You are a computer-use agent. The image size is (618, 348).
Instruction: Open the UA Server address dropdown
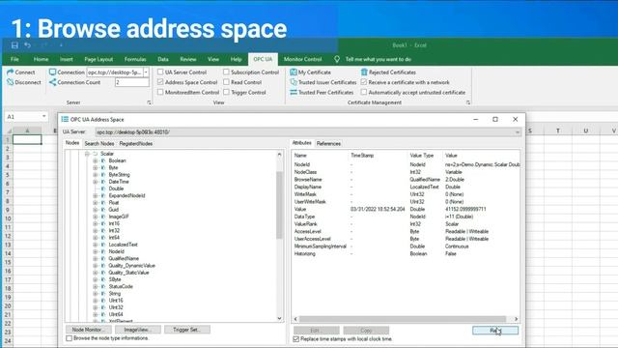(518, 132)
